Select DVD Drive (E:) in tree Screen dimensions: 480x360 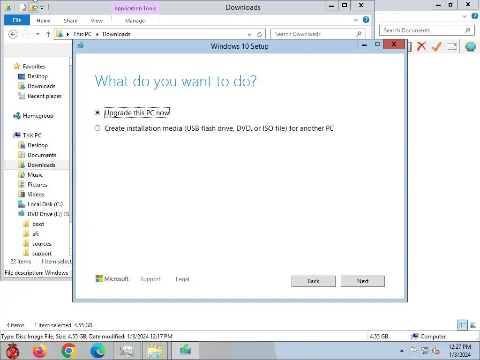coord(48,214)
